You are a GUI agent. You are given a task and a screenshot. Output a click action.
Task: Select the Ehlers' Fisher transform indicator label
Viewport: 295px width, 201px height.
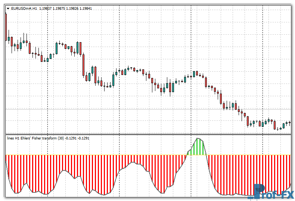35,138
